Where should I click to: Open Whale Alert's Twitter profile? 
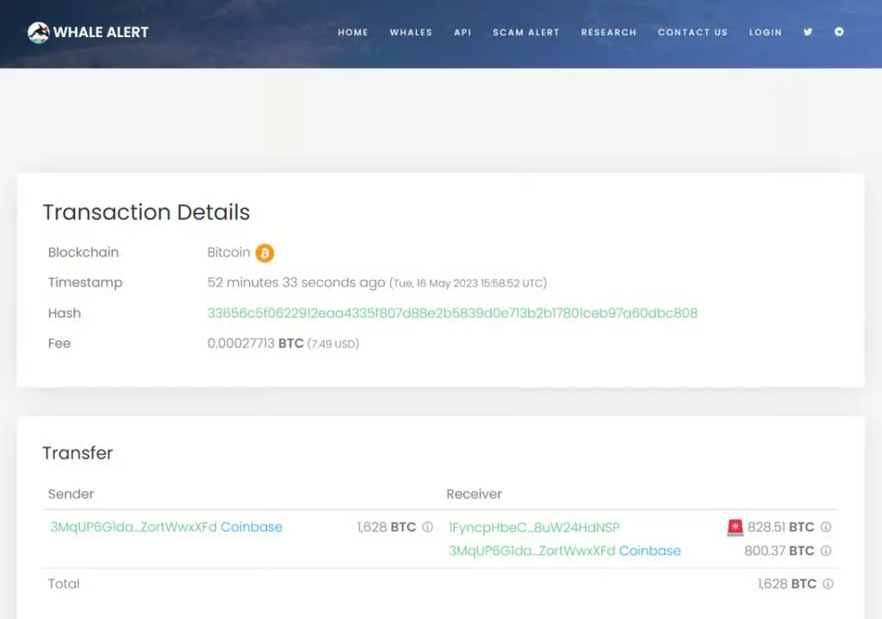(x=807, y=32)
